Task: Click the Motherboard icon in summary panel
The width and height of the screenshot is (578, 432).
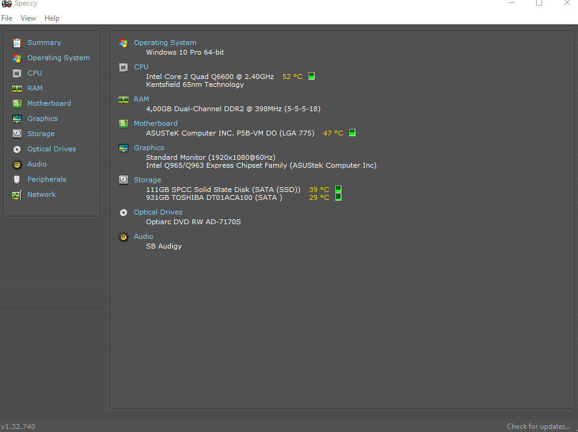Action: (124, 123)
